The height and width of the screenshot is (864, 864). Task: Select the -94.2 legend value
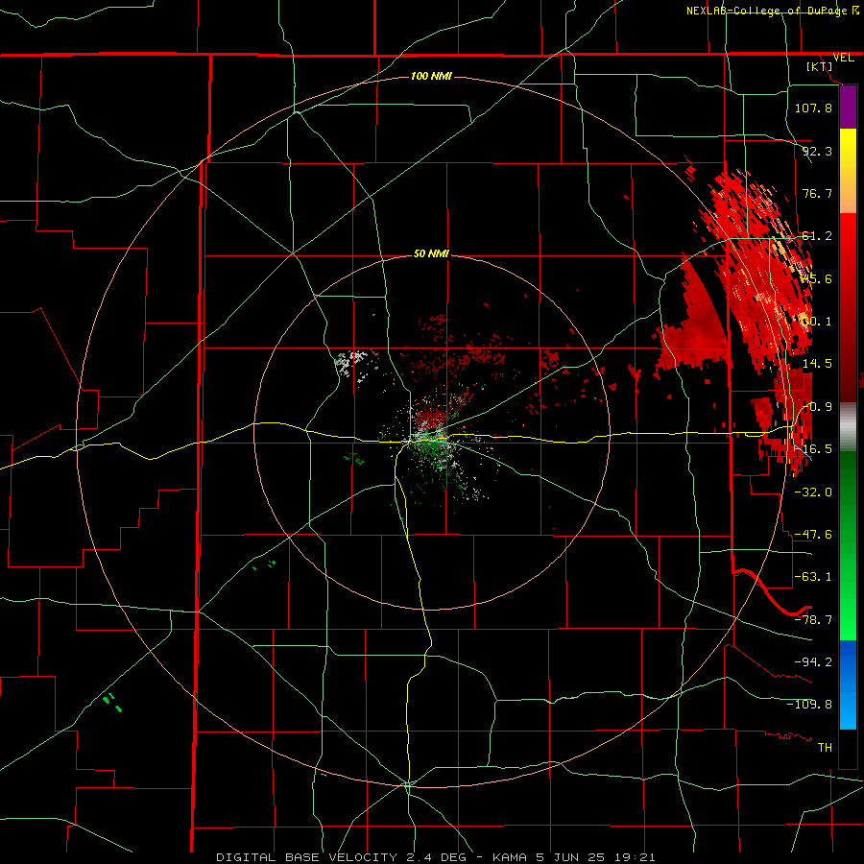[x=813, y=661]
